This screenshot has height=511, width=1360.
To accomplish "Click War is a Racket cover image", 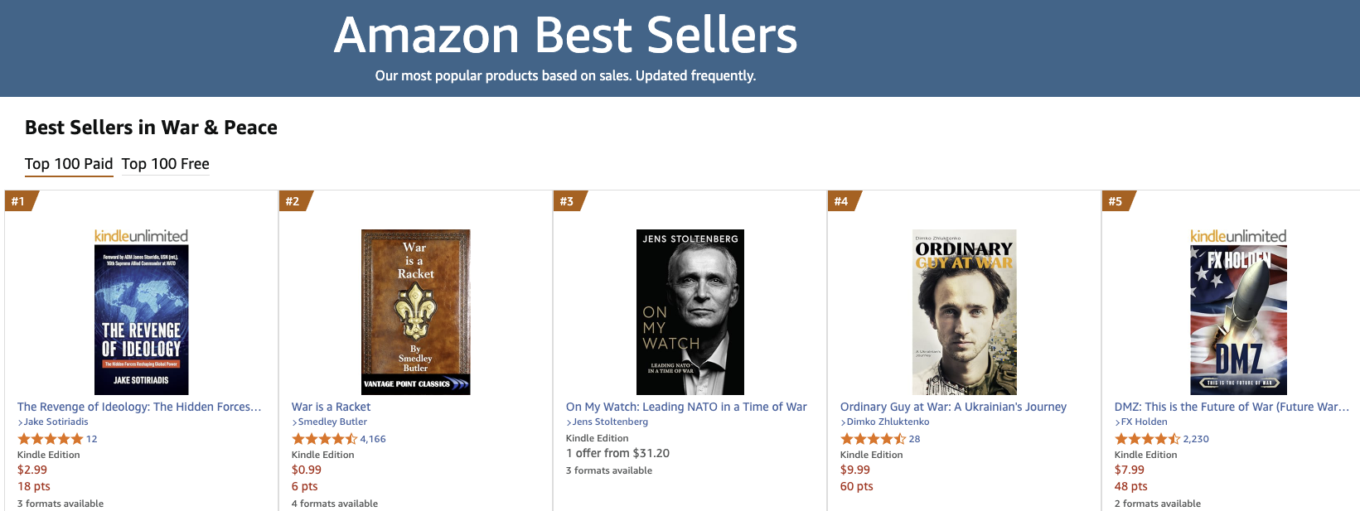I will (x=415, y=311).
